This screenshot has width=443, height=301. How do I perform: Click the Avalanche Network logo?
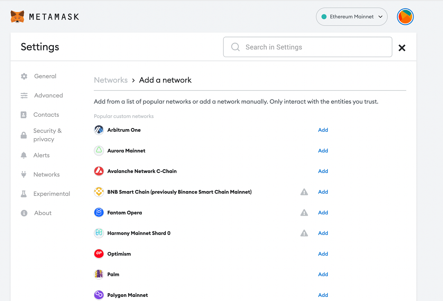99,171
